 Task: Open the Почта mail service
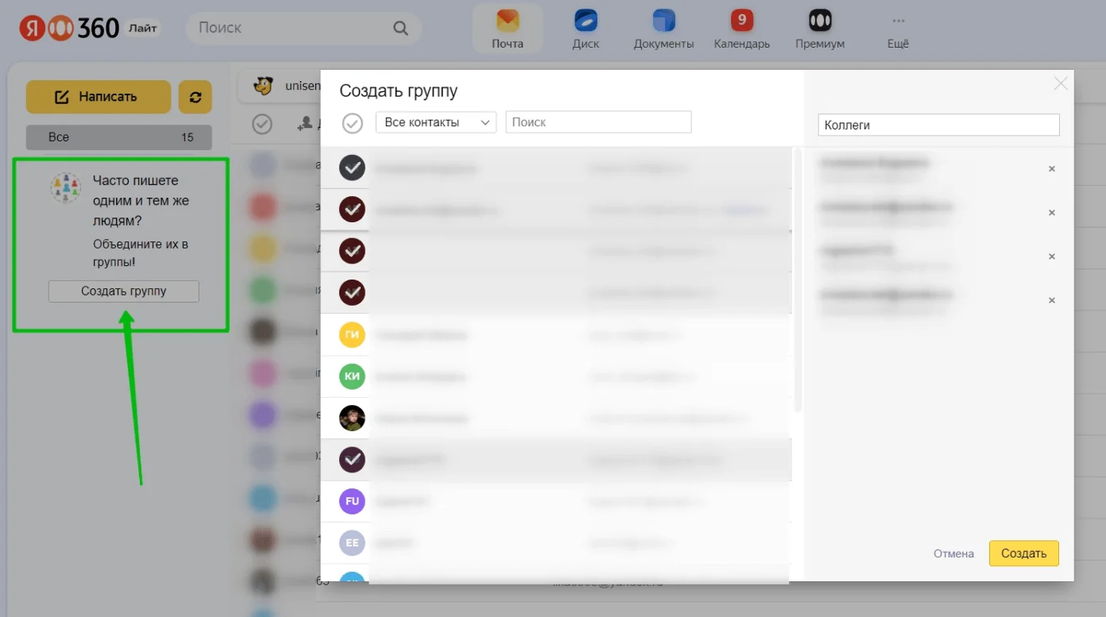pos(507,29)
